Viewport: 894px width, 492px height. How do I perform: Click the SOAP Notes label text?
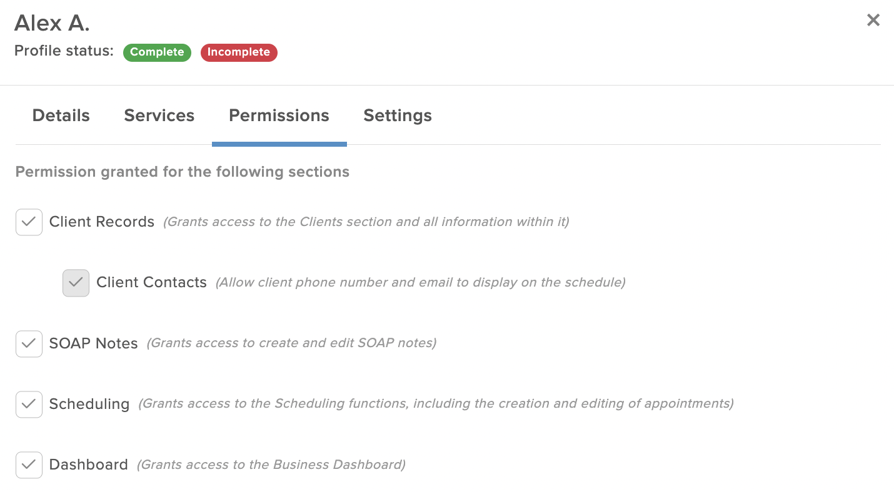pos(94,343)
